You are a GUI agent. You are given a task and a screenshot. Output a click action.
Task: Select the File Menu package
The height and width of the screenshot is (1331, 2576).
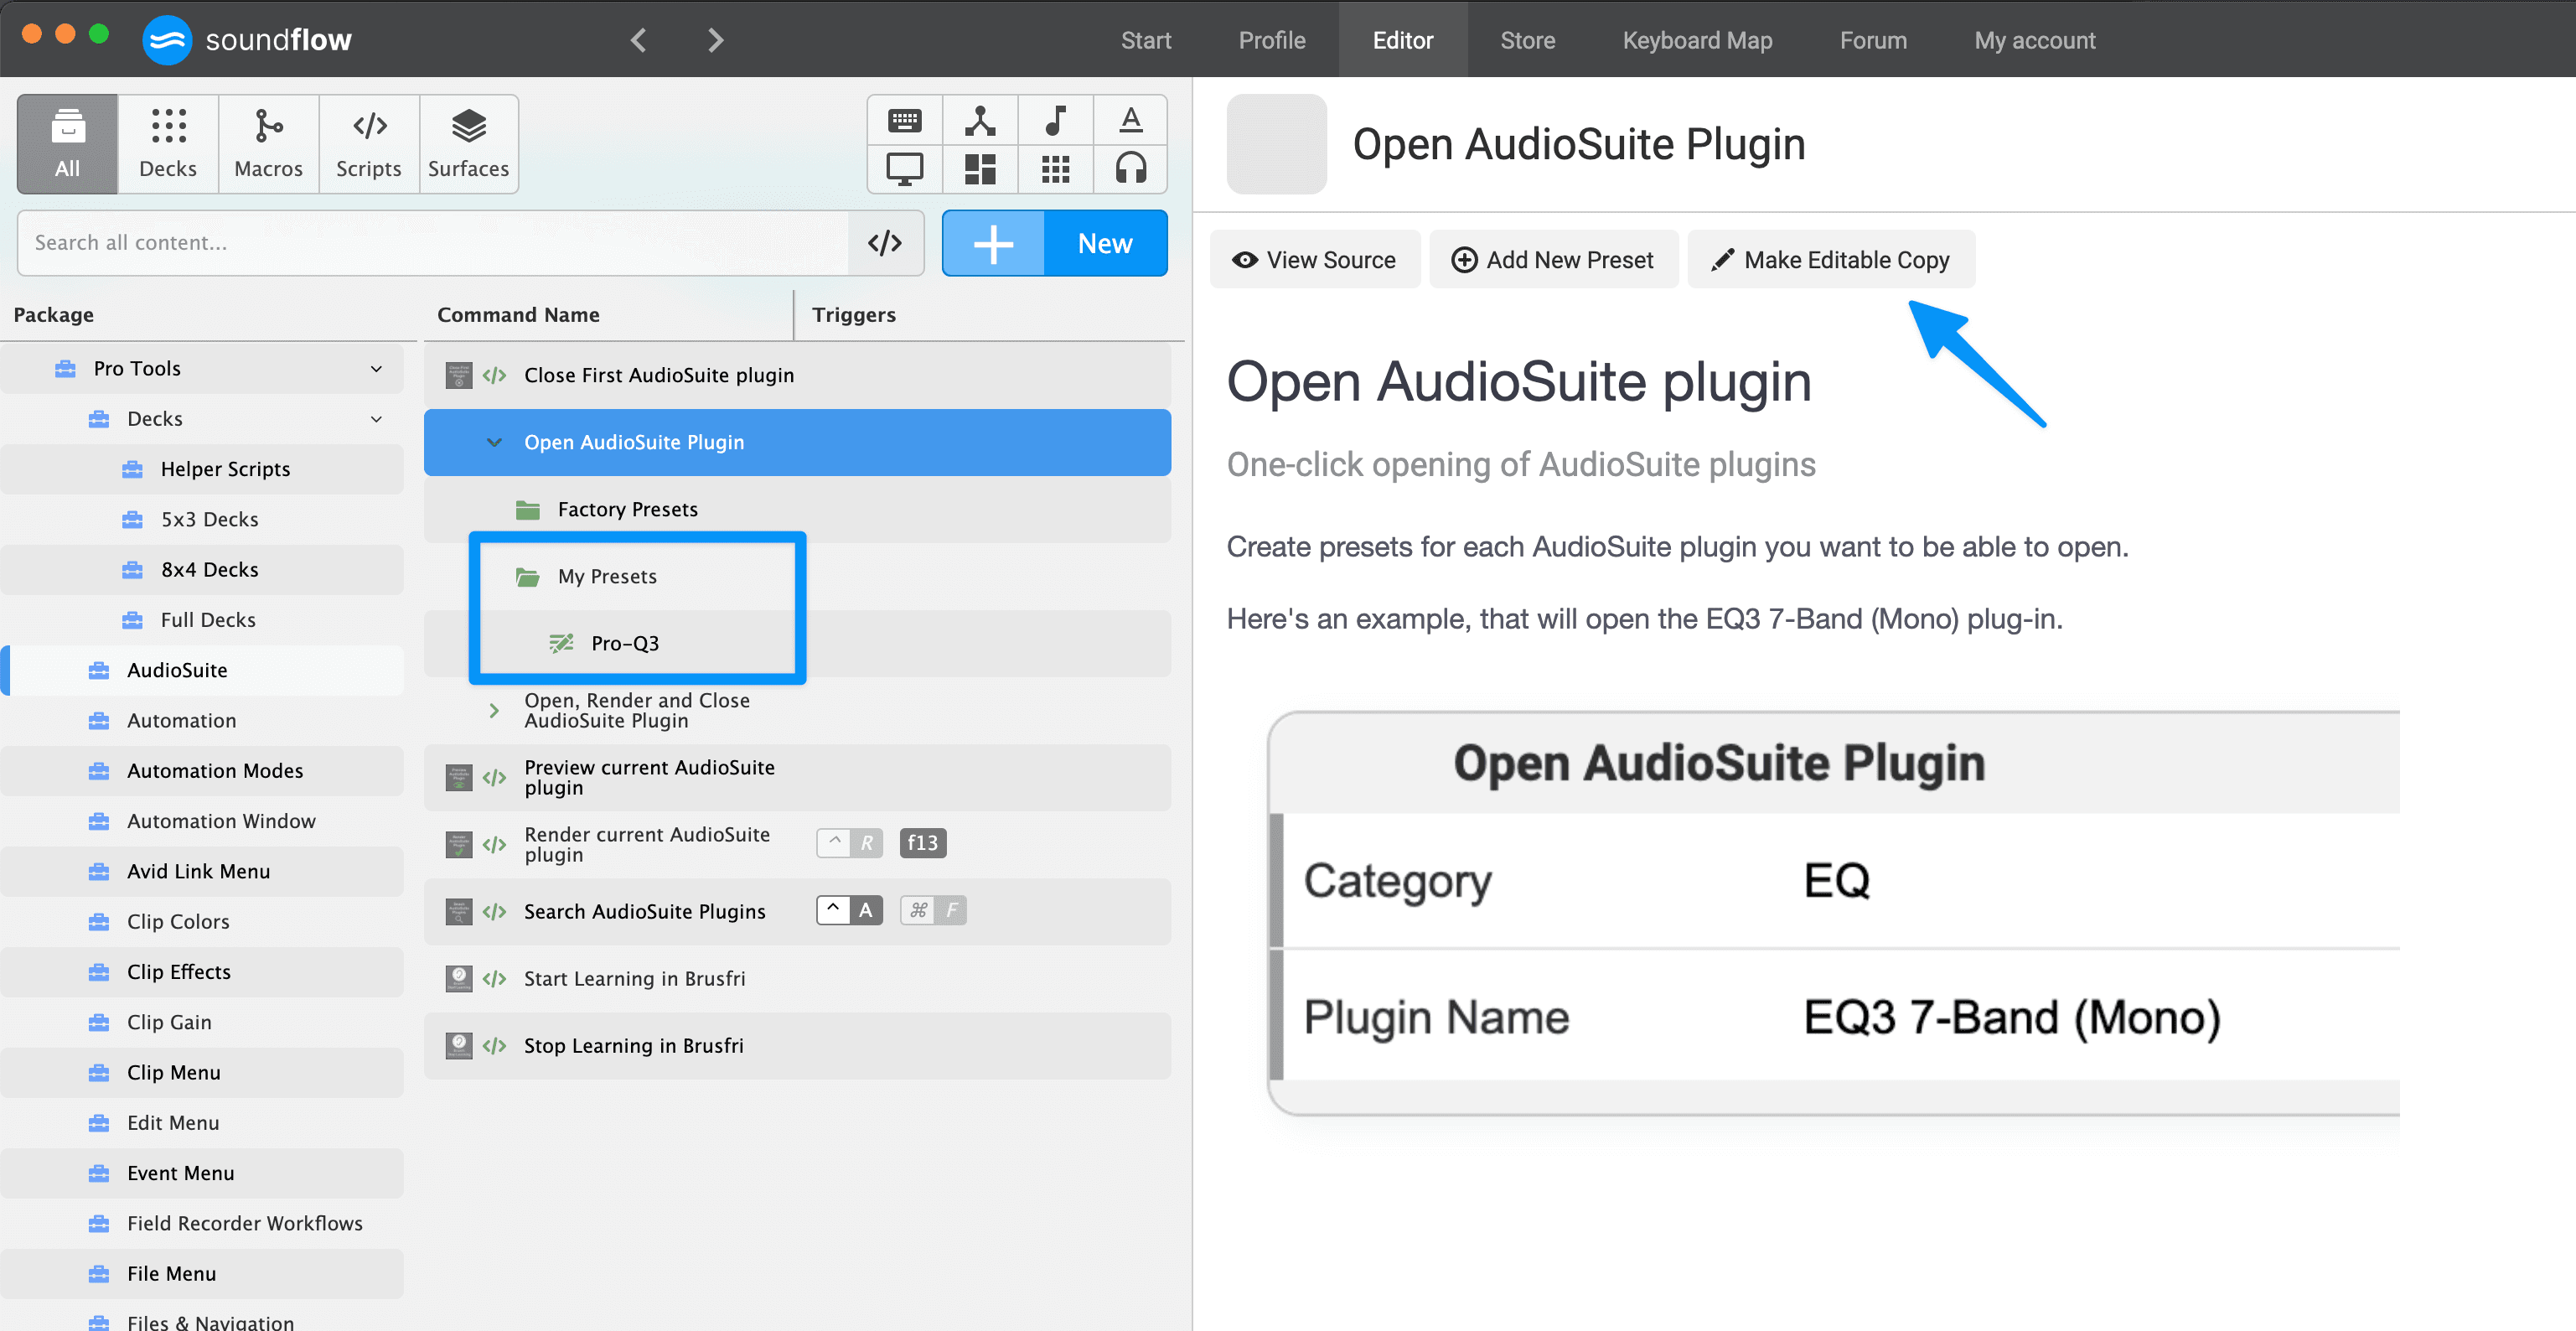202,1274
